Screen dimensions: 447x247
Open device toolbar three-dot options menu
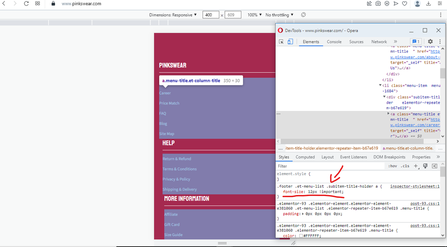441,15
